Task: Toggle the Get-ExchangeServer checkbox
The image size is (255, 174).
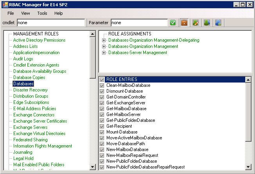Action: pyautogui.click(x=102, y=103)
